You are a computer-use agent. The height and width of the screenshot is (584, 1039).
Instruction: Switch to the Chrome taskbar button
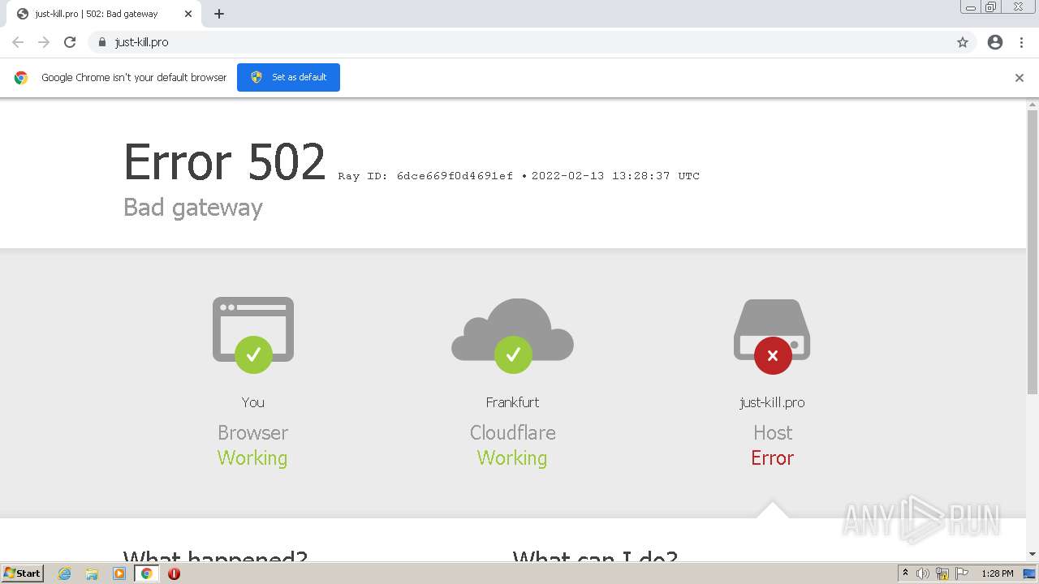(147, 573)
